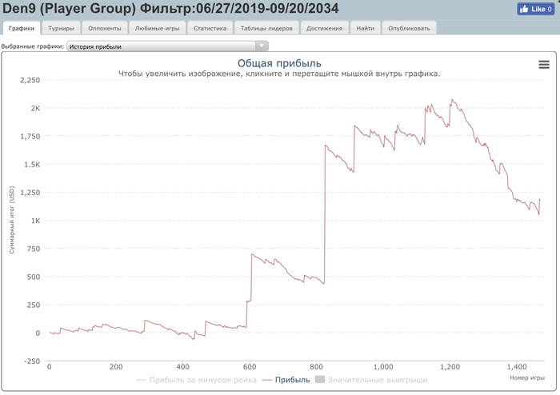The height and width of the screenshot is (395, 560).
Task: Toggle the Прибыль legend series
Action: [x=286, y=380]
